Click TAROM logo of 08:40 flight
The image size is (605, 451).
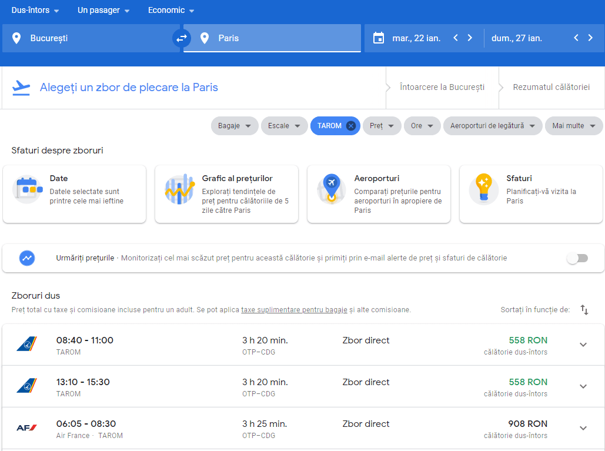pyautogui.click(x=26, y=343)
